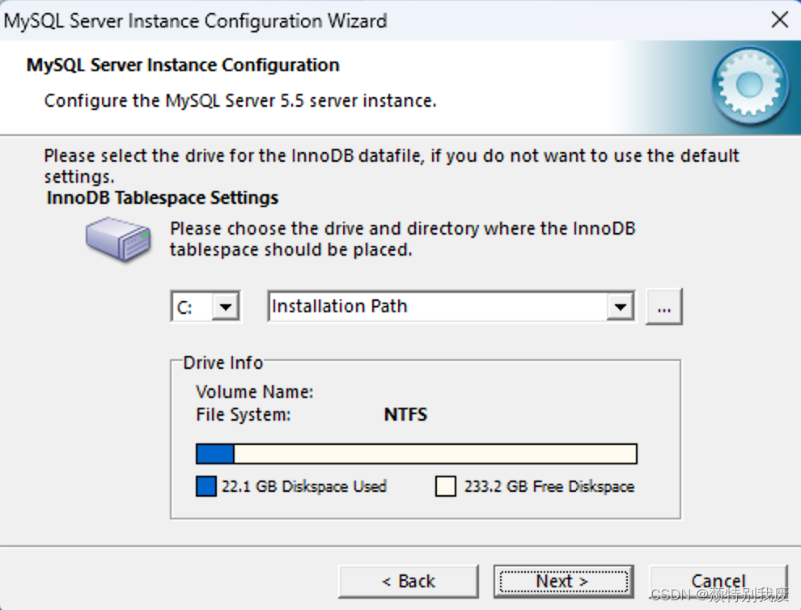Click the white Free Diskspace swatch
The image size is (801, 610).
[x=446, y=486]
